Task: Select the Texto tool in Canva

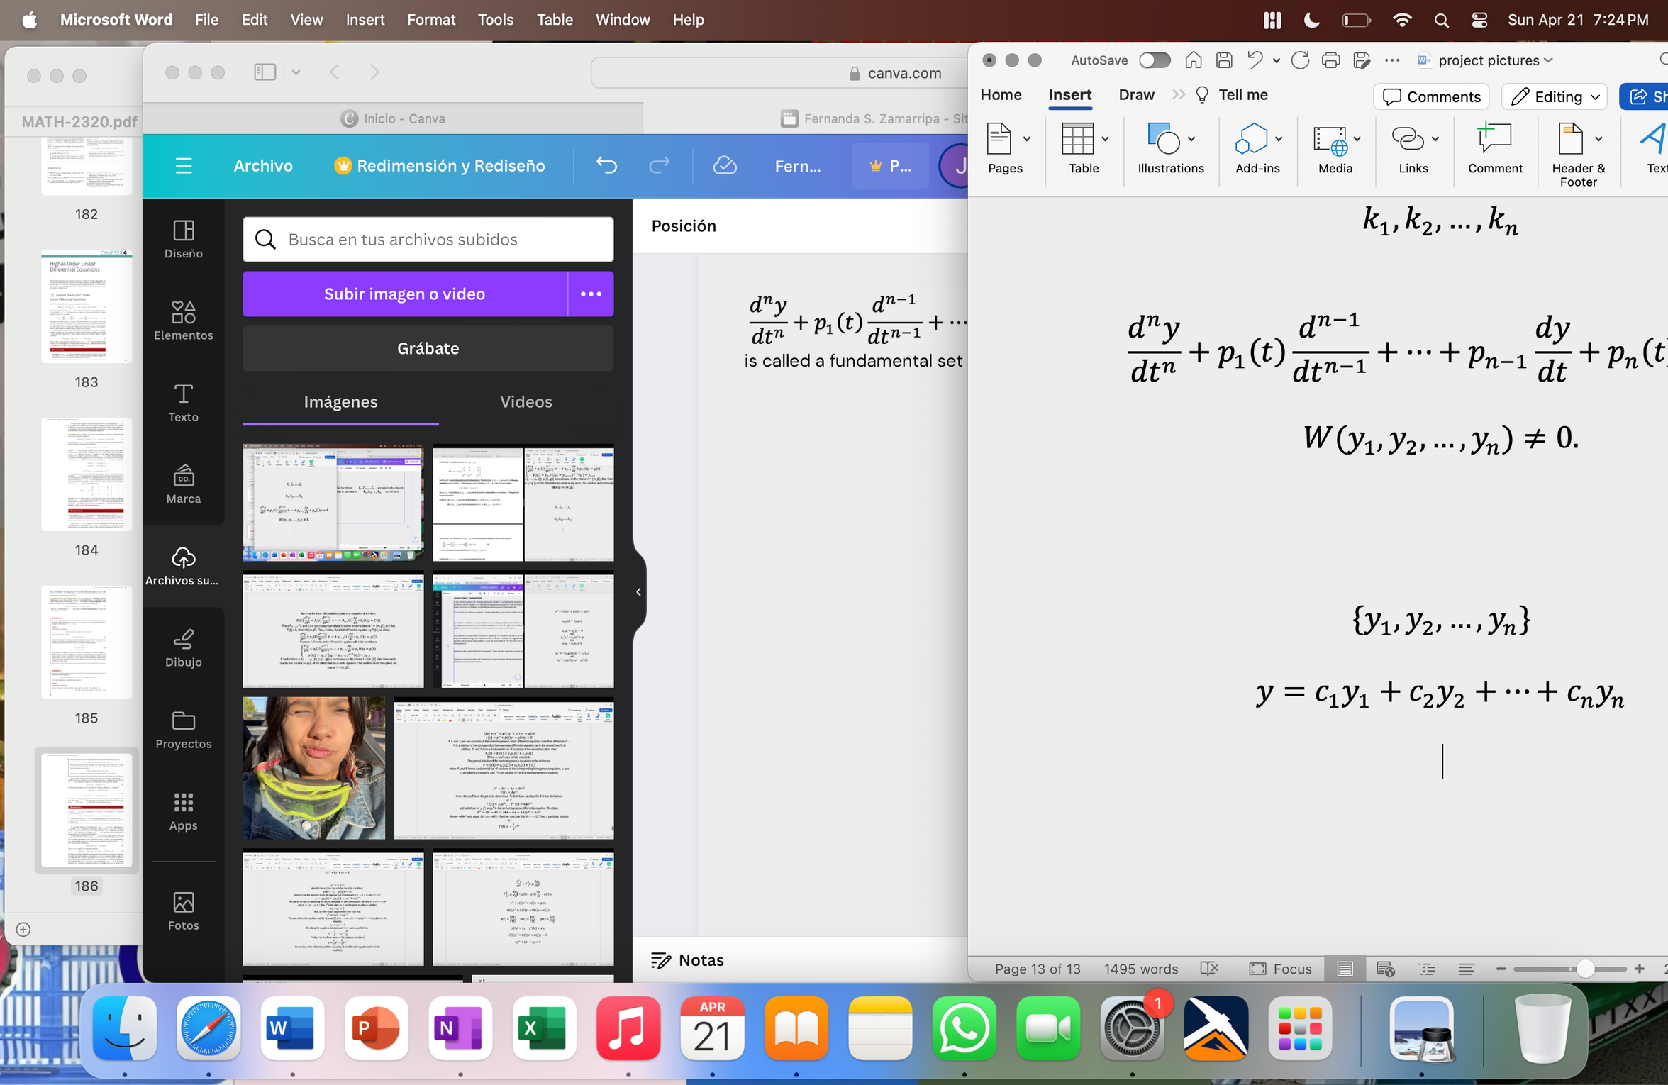Action: (x=183, y=402)
